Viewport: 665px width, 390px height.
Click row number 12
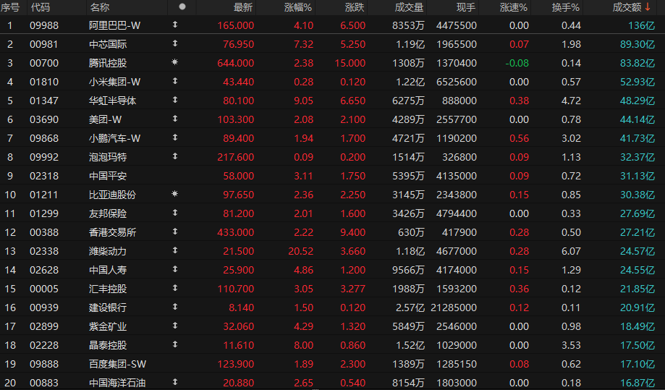coord(10,232)
